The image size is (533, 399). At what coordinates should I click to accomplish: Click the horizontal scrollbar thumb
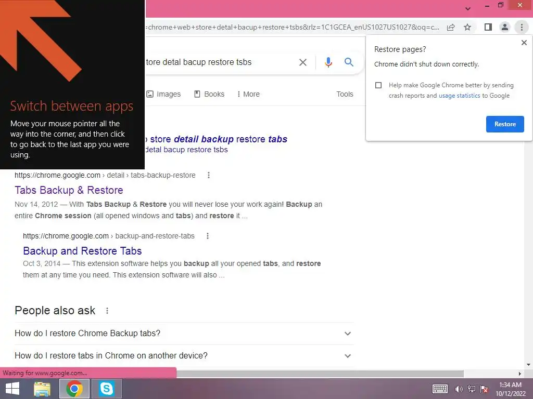click(320, 374)
